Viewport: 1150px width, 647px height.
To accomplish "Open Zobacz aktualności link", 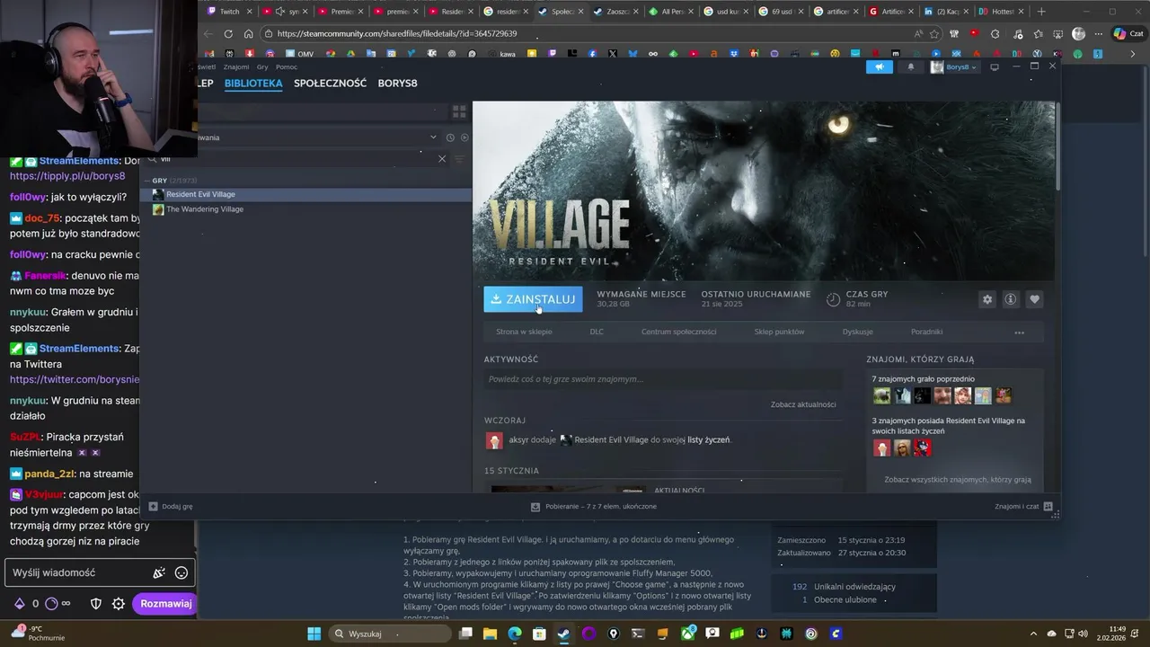I will [803, 404].
